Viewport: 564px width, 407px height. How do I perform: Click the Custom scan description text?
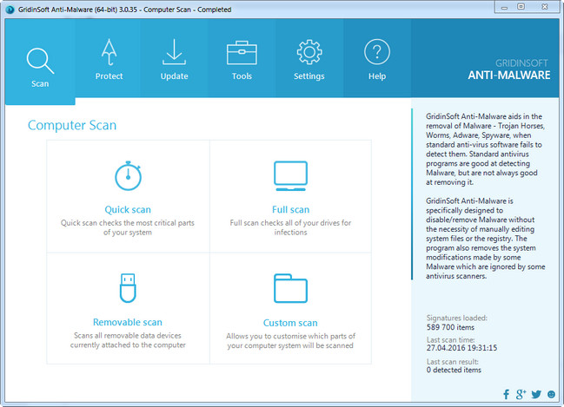pos(290,341)
